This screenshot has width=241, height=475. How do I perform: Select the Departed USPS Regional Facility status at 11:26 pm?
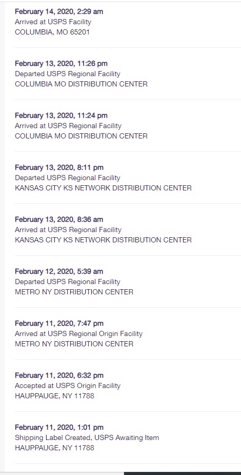[x=67, y=74]
